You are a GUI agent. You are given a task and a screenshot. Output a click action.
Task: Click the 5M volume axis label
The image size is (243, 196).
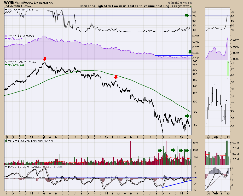(x=196, y=158)
